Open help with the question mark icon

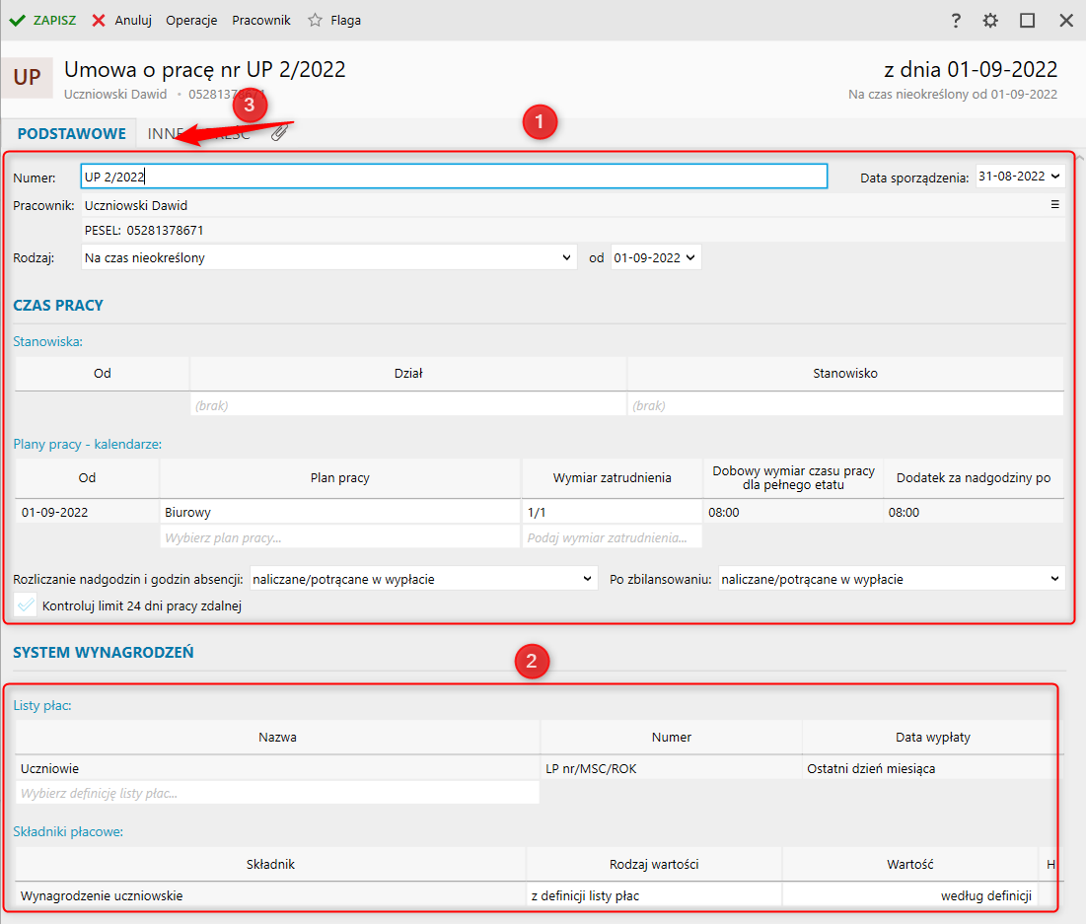956,20
